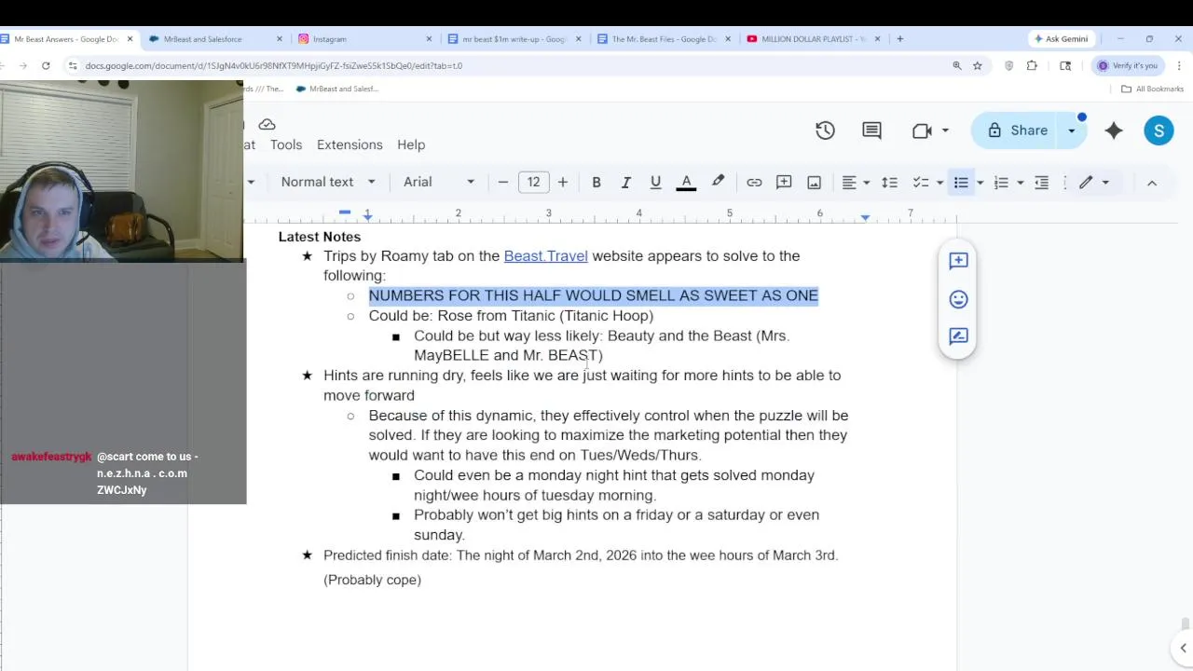This screenshot has width=1193, height=671.
Task: Open the browser extensions puzzle icon
Action: 1032,65
